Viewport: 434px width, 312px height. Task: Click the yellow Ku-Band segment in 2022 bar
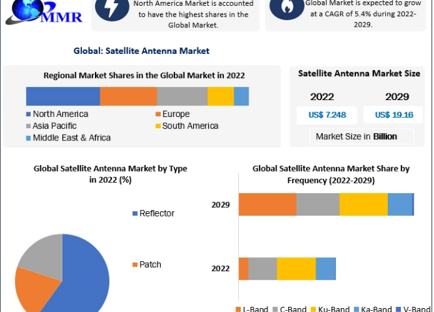(297, 268)
